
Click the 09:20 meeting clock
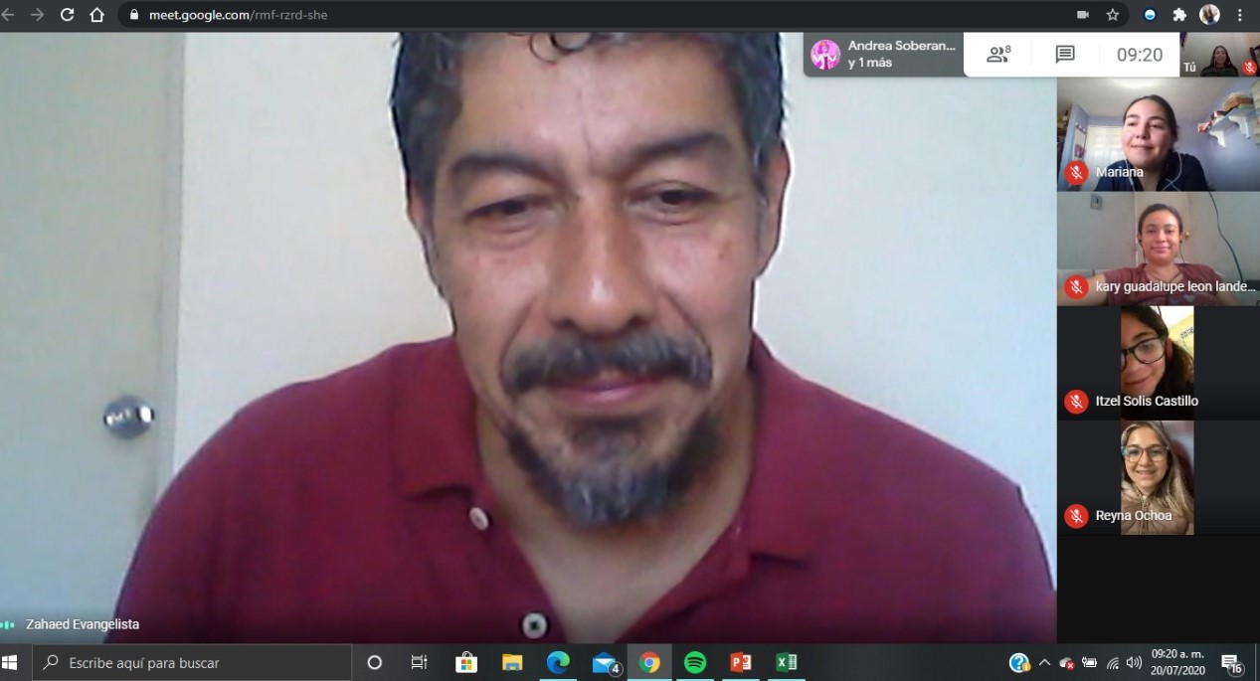pyautogui.click(x=1140, y=55)
